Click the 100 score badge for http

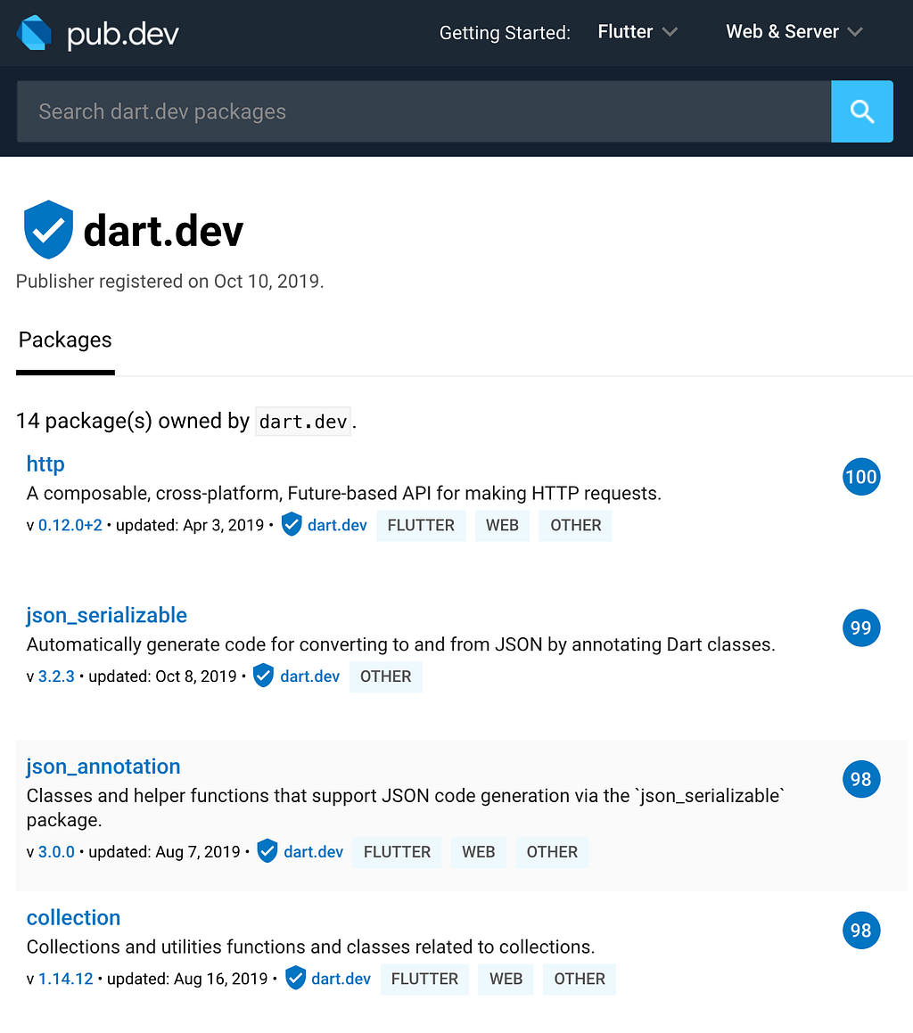click(x=861, y=476)
